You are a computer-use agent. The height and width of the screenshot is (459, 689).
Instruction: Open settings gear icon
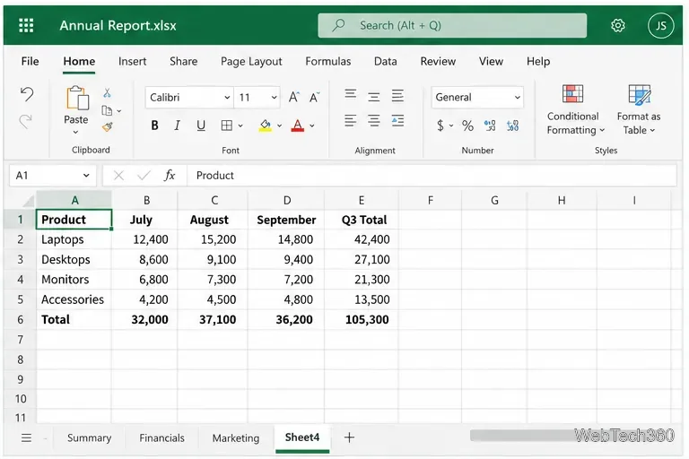[618, 25]
